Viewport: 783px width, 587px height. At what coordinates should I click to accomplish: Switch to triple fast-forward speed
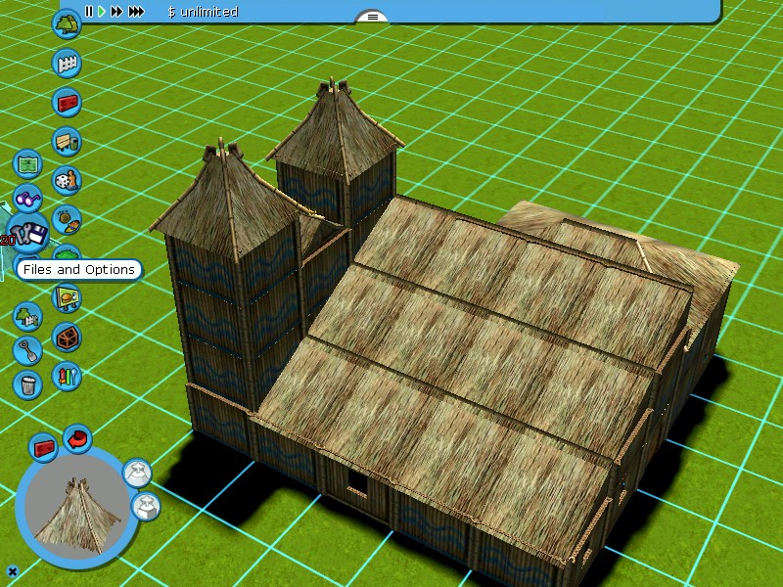[x=136, y=12]
